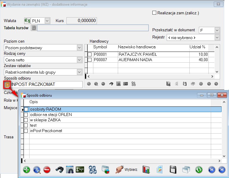229x178 pixels.
Task: Expand the Poziom cen dropdown
Action: click(x=79, y=48)
